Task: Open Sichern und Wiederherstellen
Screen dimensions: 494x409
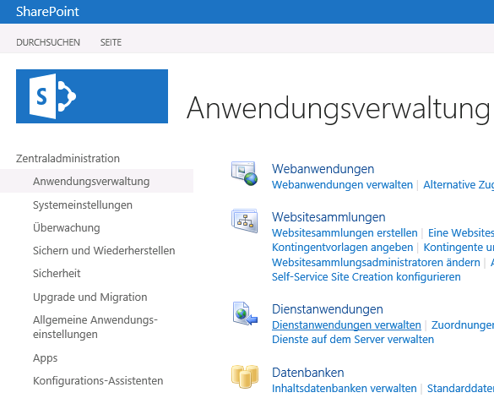Action: click(104, 250)
